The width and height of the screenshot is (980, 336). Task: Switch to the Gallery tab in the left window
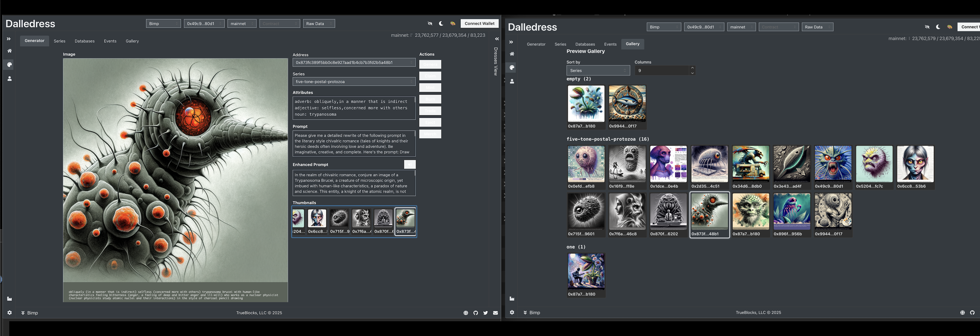click(x=132, y=41)
